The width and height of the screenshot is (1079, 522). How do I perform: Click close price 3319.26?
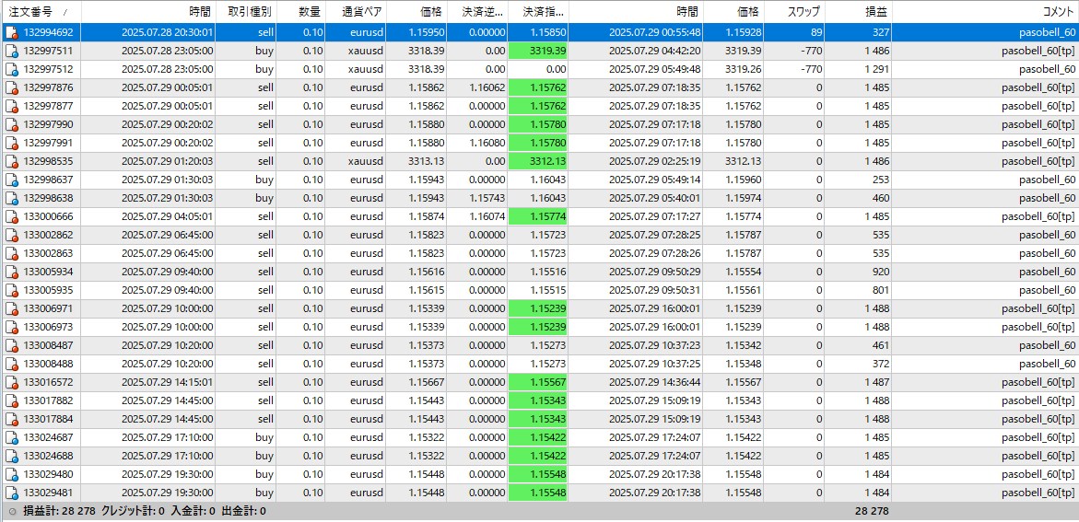[744, 69]
